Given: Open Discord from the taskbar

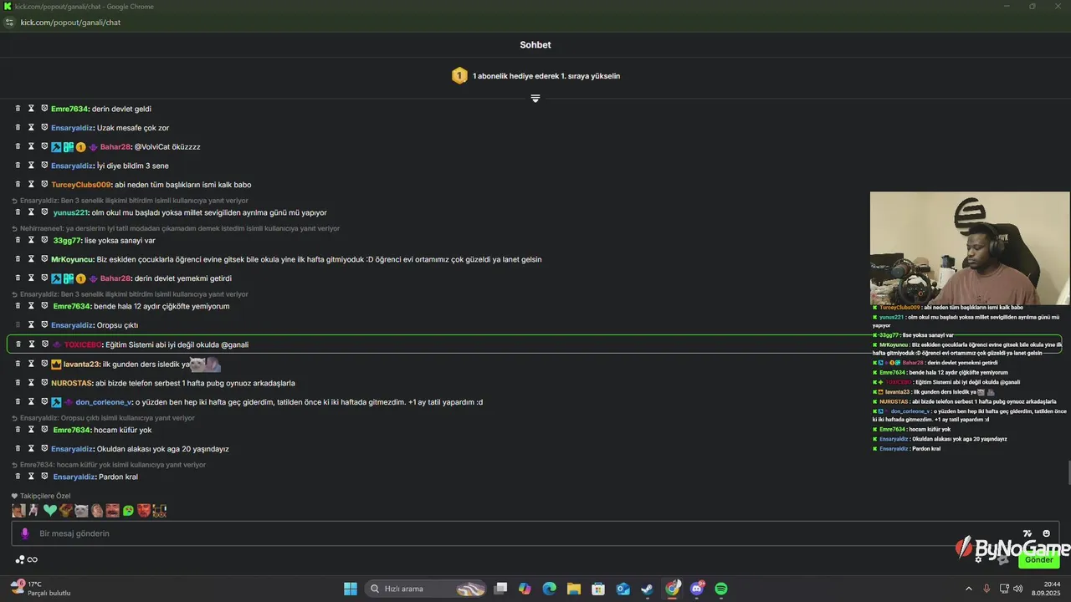Looking at the screenshot, I should (697, 589).
